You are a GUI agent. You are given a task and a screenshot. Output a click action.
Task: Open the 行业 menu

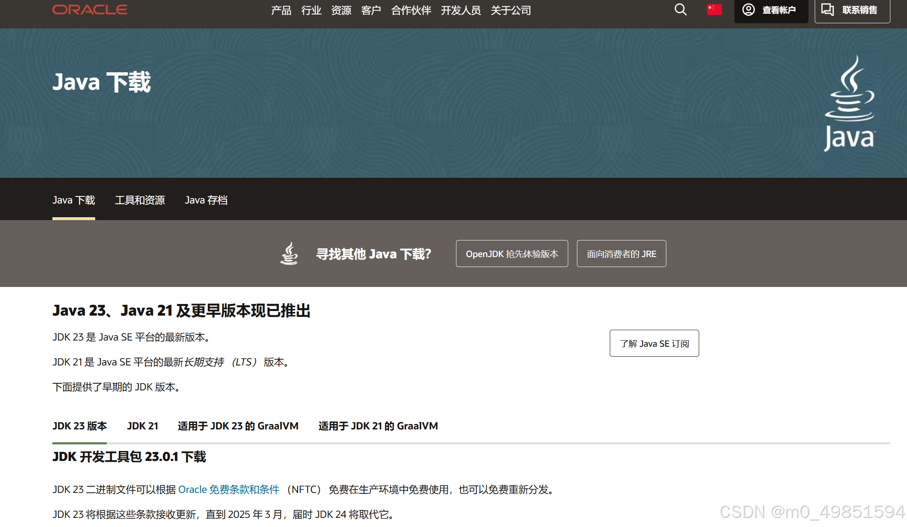click(311, 10)
